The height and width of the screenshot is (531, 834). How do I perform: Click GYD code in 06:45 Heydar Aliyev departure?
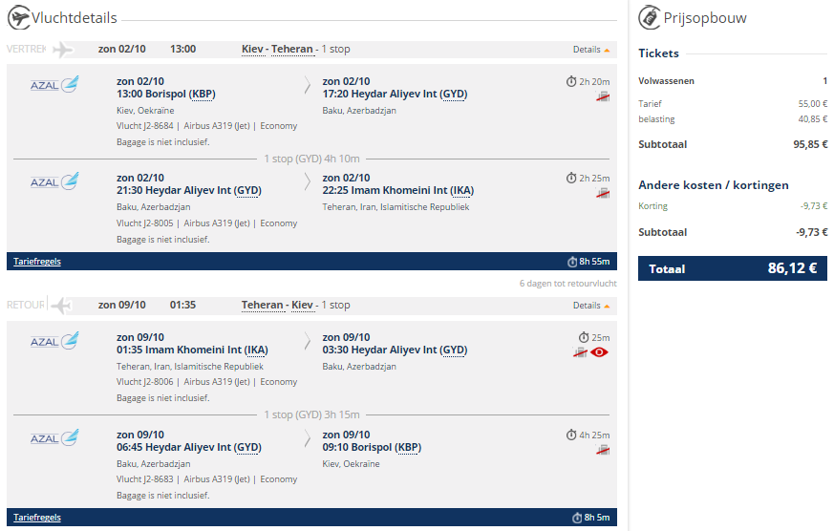[x=247, y=448]
